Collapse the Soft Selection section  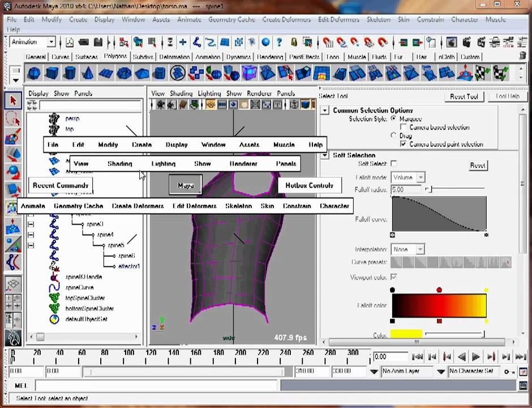(x=325, y=155)
